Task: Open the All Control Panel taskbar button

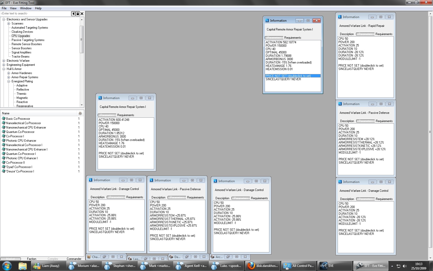Action: click(298, 266)
